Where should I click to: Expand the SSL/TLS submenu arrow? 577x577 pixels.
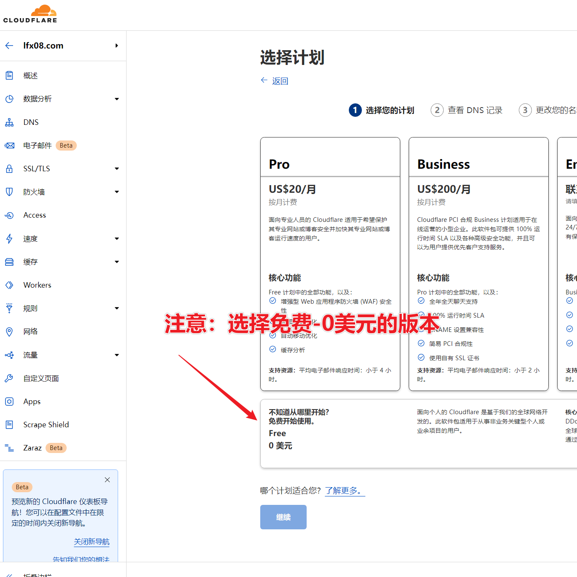(x=117, y=169)
